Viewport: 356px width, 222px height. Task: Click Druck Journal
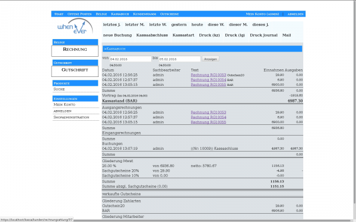263,36
